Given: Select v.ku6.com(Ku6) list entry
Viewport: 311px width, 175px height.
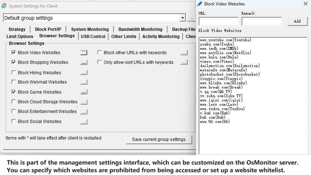Looking at the screenshot, I should pyautogui.click(x=215, y=113).
